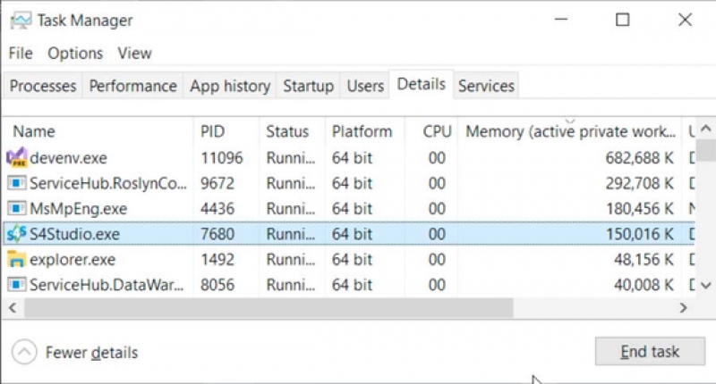Click memory value 150,016 K
This screenshot has height=384, width=716.
pyautogui.click(x=640, y=234)
